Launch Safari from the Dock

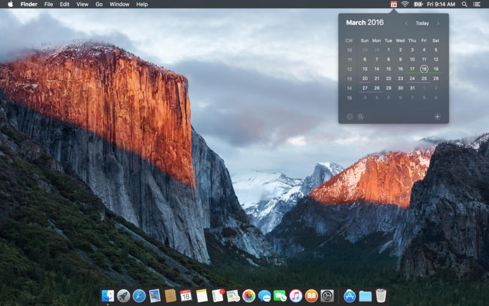(x=139, y=296)
